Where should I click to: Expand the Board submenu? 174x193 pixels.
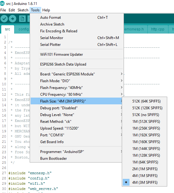[x=77, y=74]
